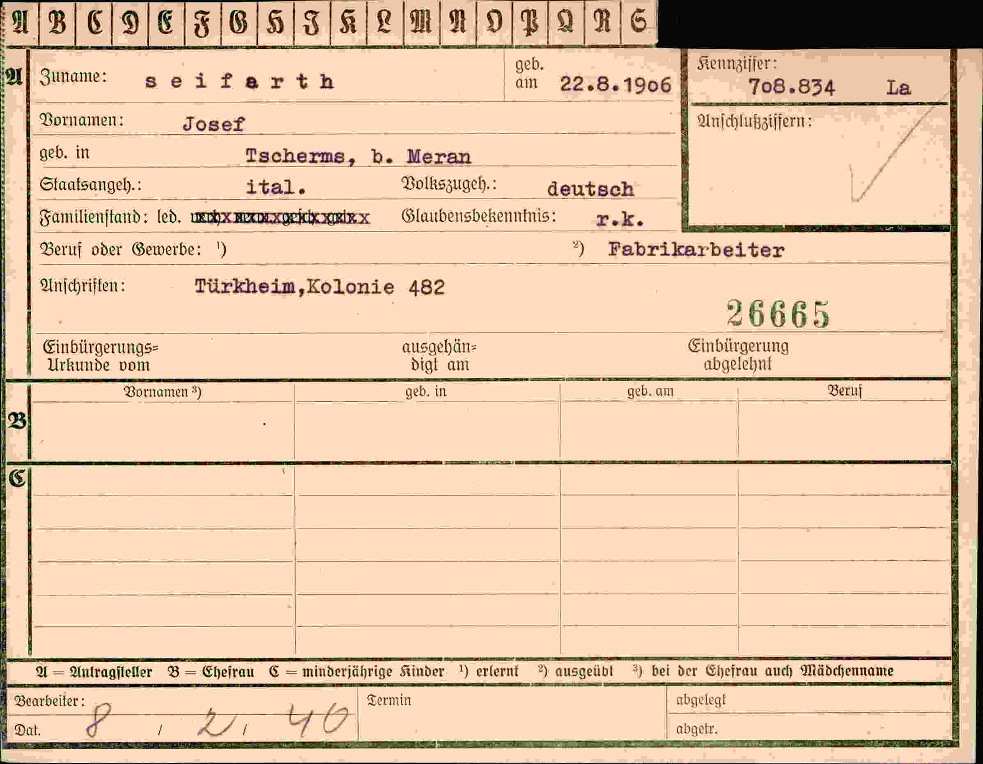Click the "Bearbeiter:" label
Viewport: 983px width, 764px height.
[50, 701]
